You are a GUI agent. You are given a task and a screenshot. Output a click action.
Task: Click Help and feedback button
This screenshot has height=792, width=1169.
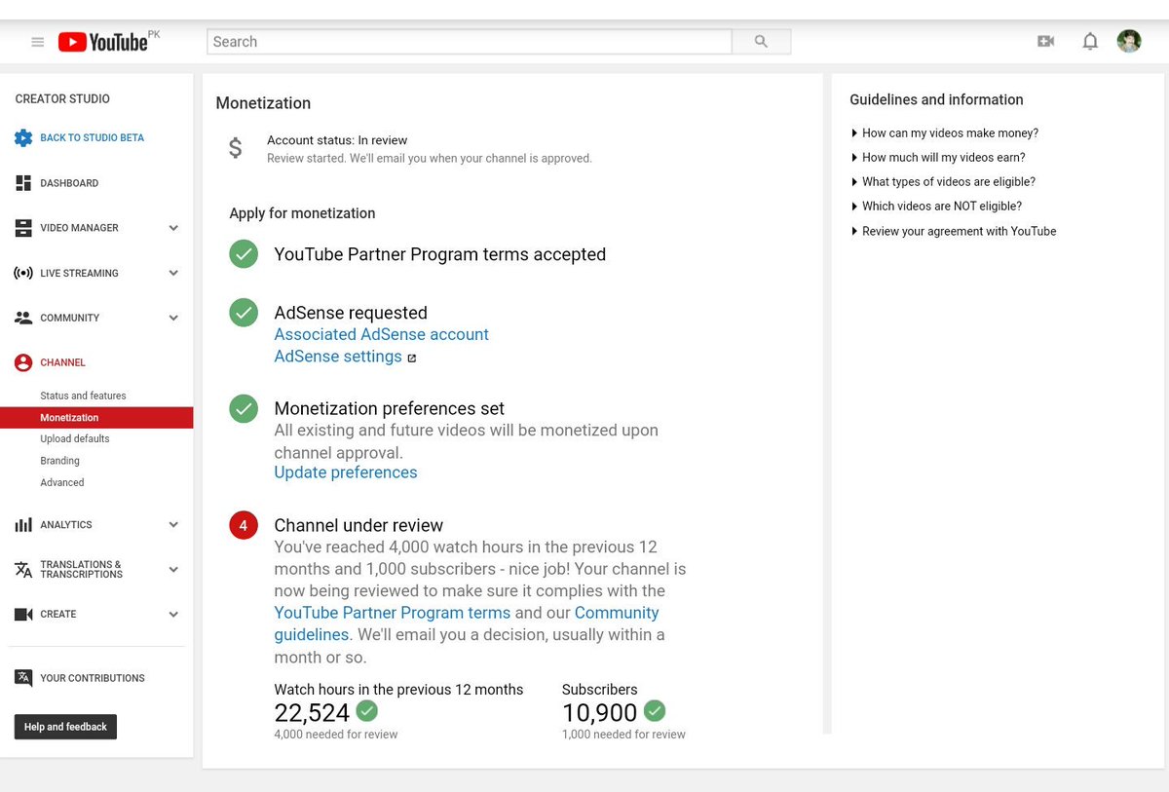(x=65, y=727)
